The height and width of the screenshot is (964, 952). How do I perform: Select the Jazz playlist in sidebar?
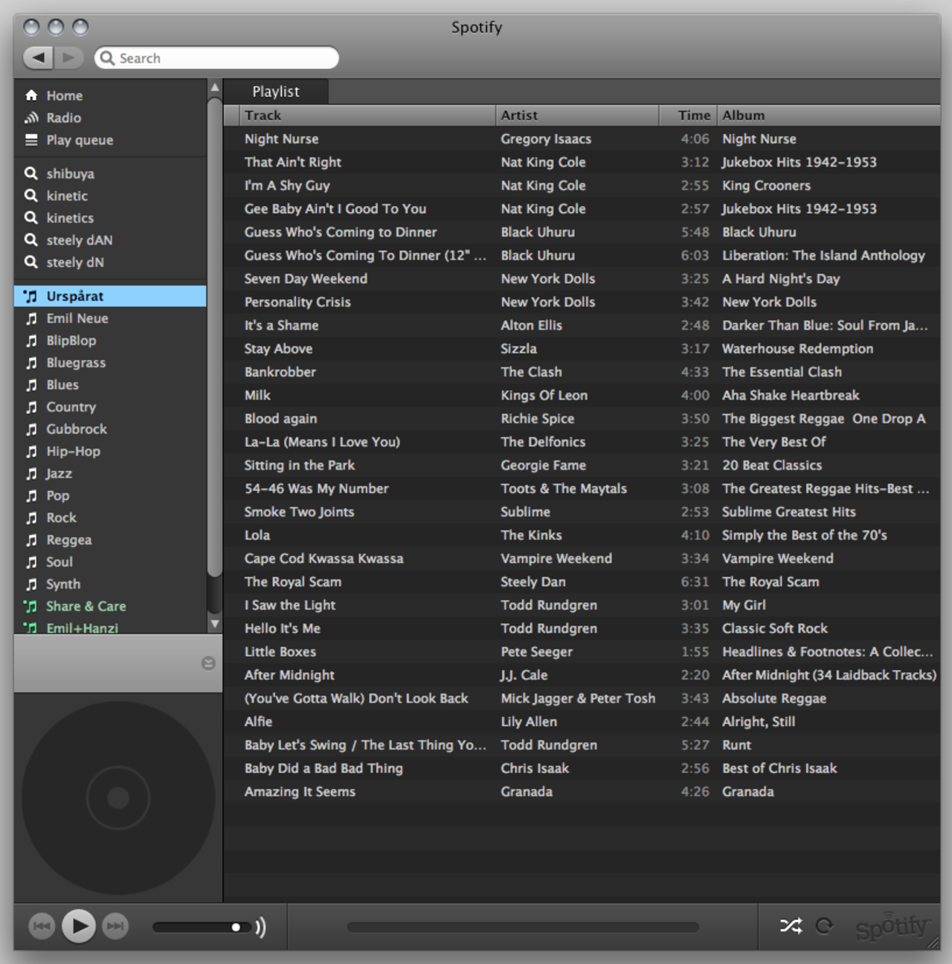pos(59,473)
